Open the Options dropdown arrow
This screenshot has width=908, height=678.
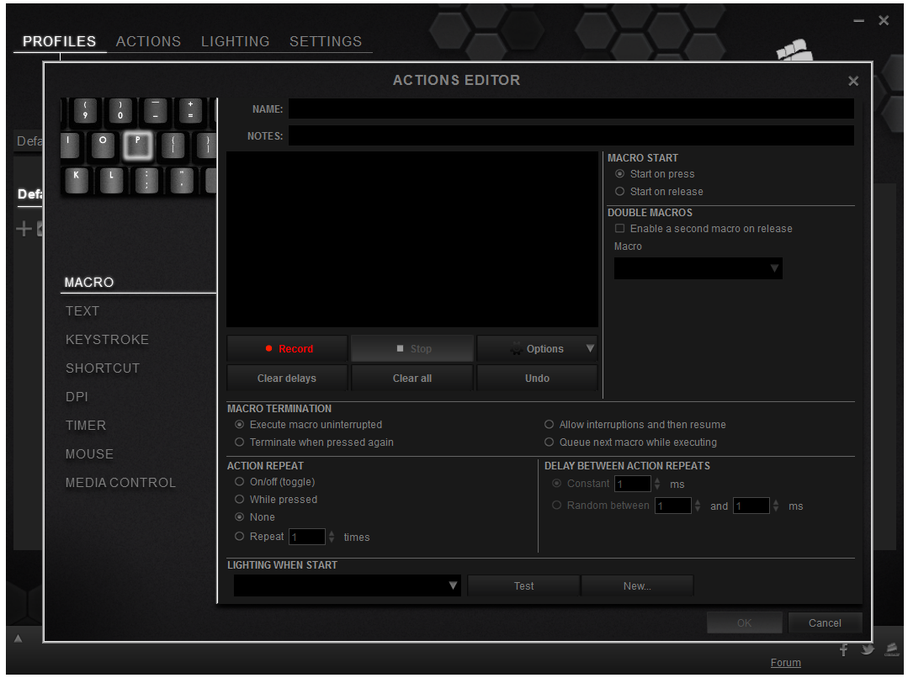(590, 349)
